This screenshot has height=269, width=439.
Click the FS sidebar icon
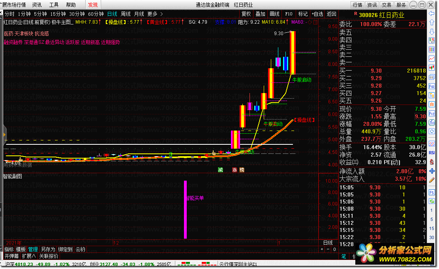tap(431, 192)
